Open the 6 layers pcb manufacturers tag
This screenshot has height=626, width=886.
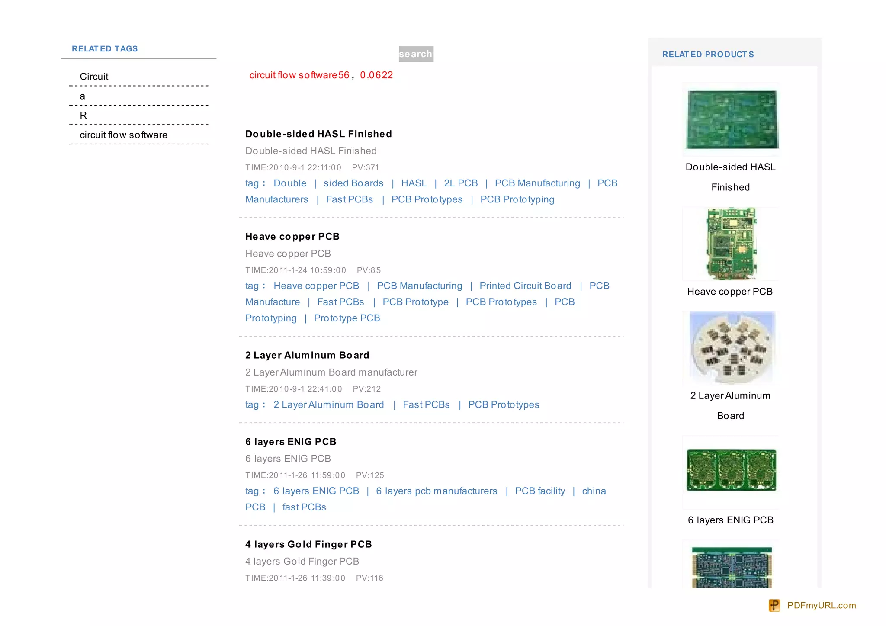tap(436, 491)
